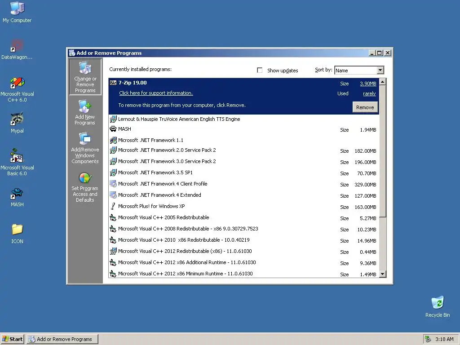Click Visual C++ 2012 Redistributable (x86) icon
Screen dimensions: 460x345
[113, 251]
